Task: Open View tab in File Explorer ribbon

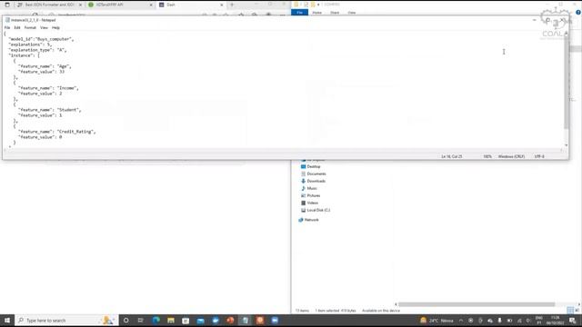Action: click(352, 13)
